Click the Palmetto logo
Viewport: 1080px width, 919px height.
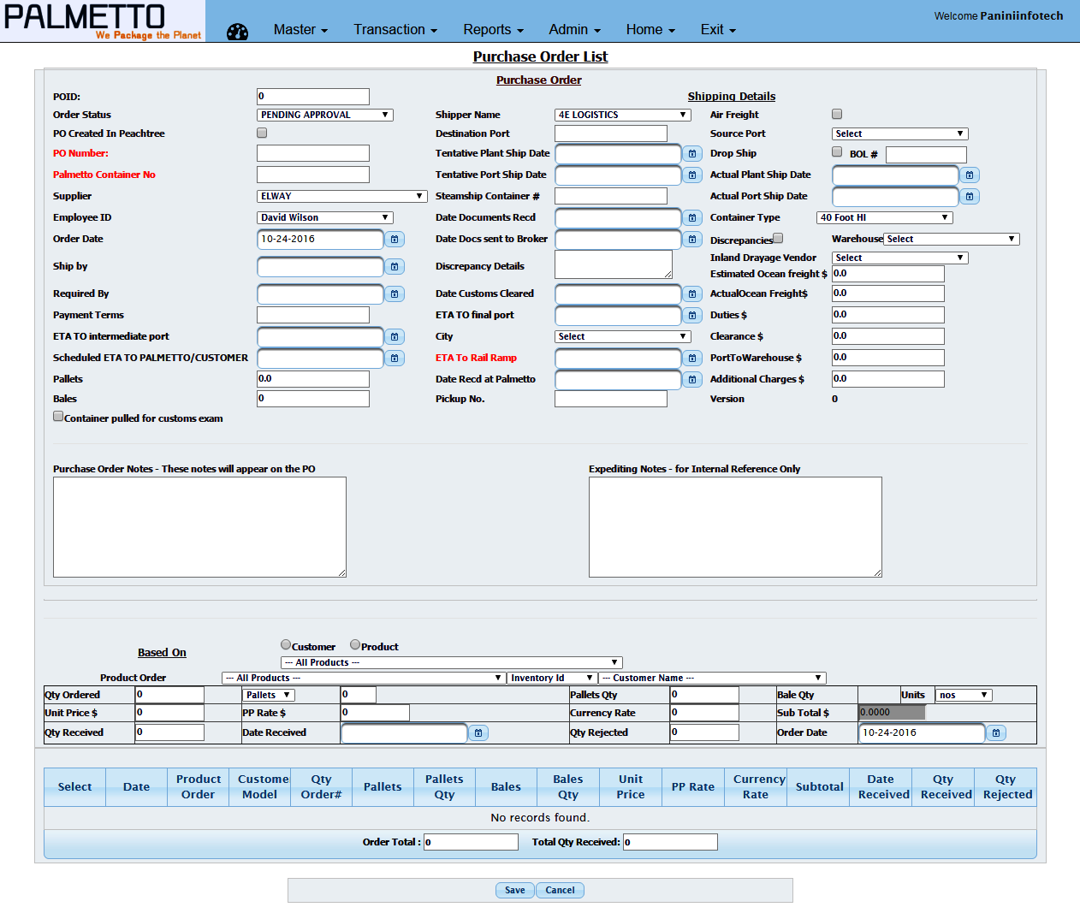(x=103, y=21)
